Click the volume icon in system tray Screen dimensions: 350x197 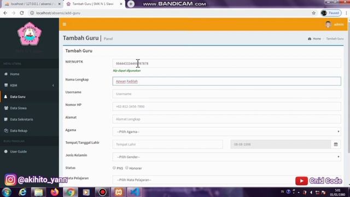click(x=311, y=192)
